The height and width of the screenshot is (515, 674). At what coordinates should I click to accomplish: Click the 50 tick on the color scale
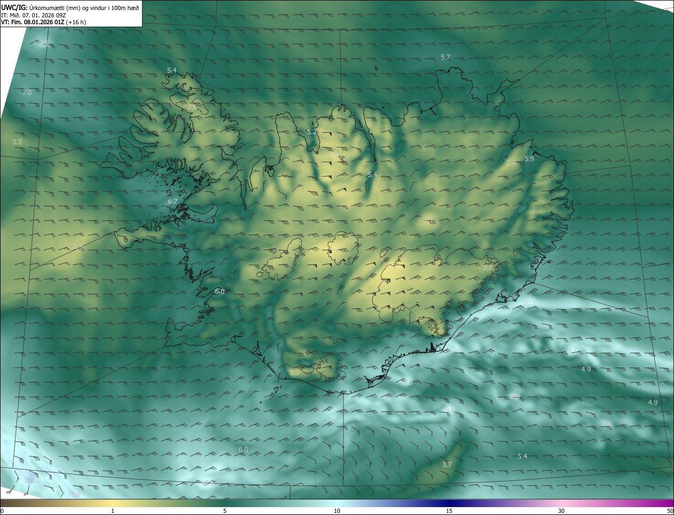(x=670, y=511)
